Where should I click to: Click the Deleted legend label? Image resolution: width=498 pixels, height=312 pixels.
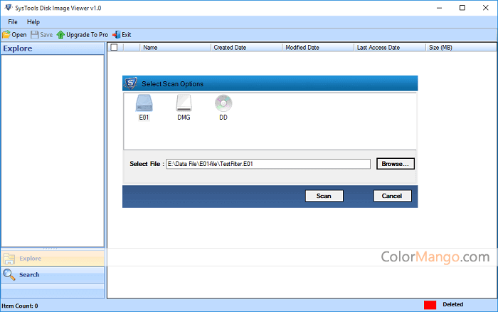coord(453,304)
